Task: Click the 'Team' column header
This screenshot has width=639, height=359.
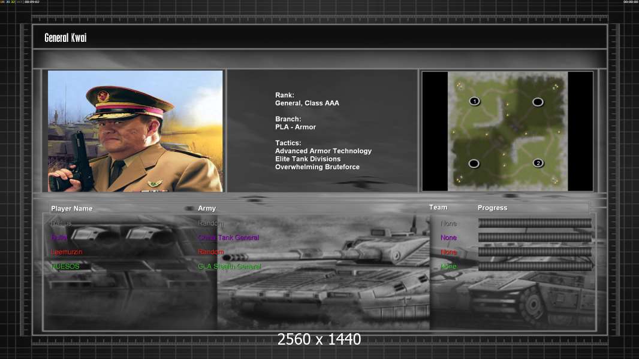Action: click(x=438, y=208)
